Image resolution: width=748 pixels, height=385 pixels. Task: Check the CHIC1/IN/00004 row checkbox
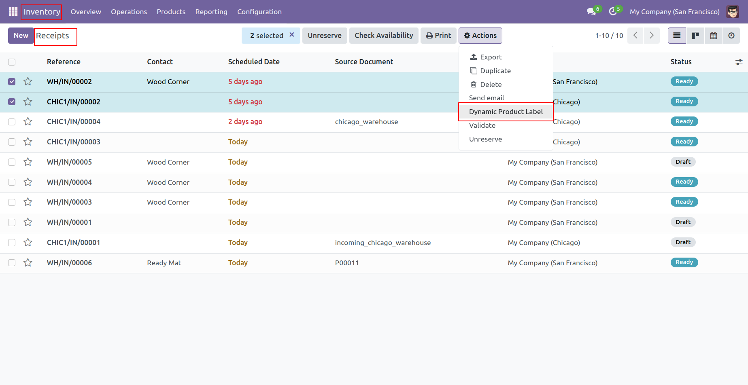(12, 122)
